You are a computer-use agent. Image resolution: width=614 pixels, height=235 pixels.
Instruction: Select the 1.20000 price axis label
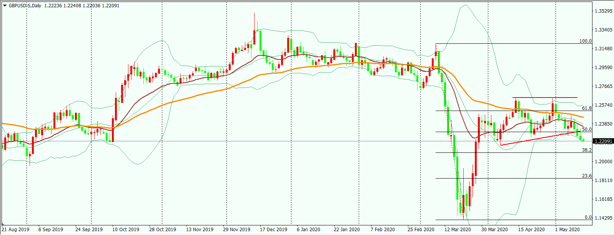(x=604, y=162)
